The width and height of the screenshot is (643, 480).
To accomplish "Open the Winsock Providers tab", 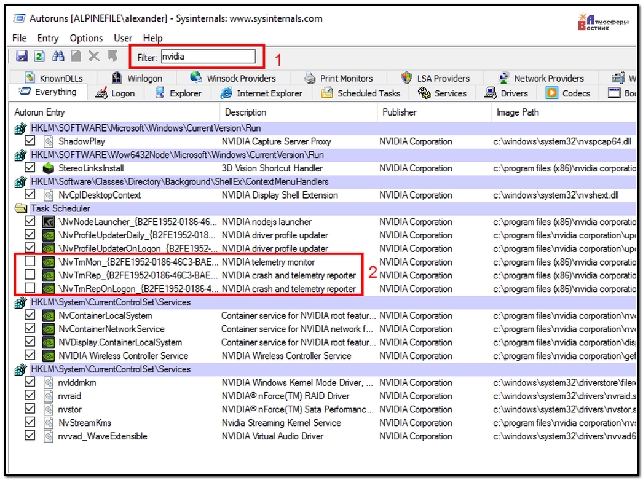I will point(233,78).
